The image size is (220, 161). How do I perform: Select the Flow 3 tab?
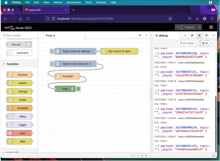(50, 35)
